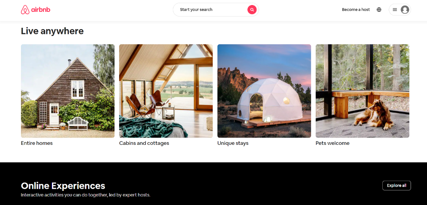Click the Airbnb logo icon
Image resolution: width=427 pixels, height=205 pixels.
click(25, 10)
